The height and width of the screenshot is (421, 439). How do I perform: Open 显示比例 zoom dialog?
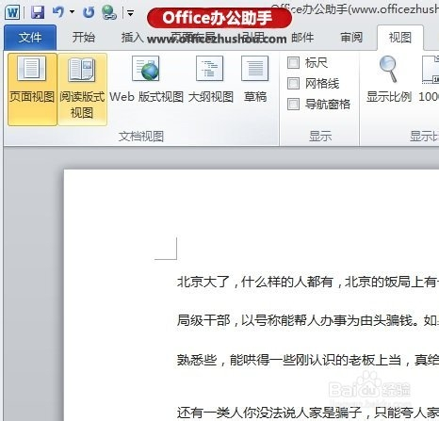[389, 80]
